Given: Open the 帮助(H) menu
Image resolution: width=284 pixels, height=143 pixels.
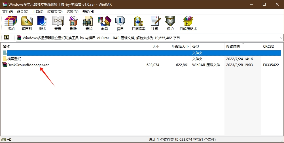Looking at the screenshot, I should coord(88,11).
